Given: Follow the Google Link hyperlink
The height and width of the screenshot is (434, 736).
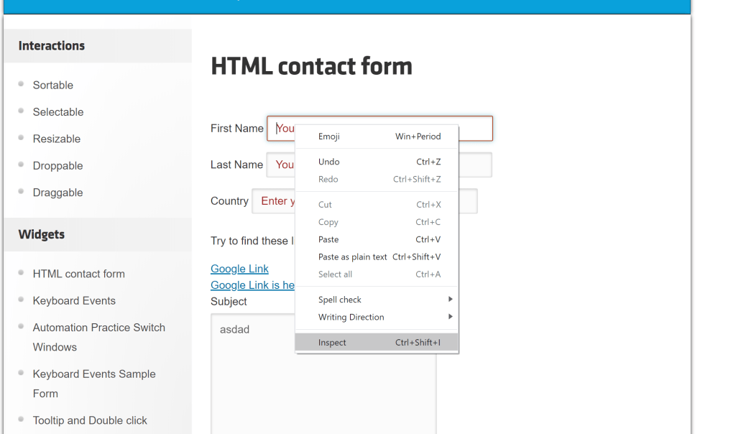Looking at the screenshot, I should [239, 269].
